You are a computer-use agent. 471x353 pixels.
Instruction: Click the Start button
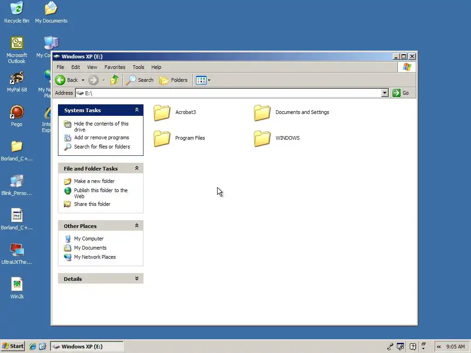click(x=13, y=346)
